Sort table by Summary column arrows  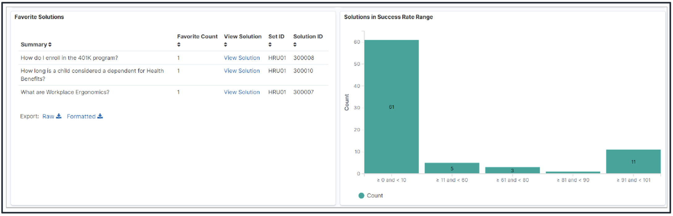point(50,45)
